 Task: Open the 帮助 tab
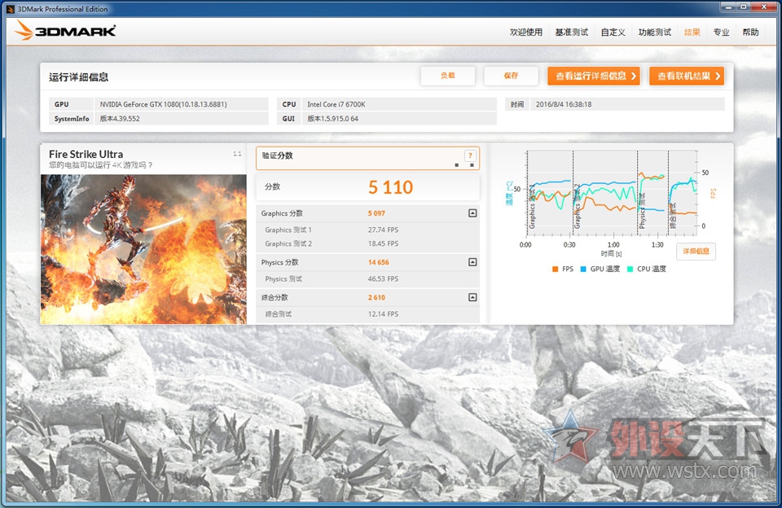pos(750,33)
